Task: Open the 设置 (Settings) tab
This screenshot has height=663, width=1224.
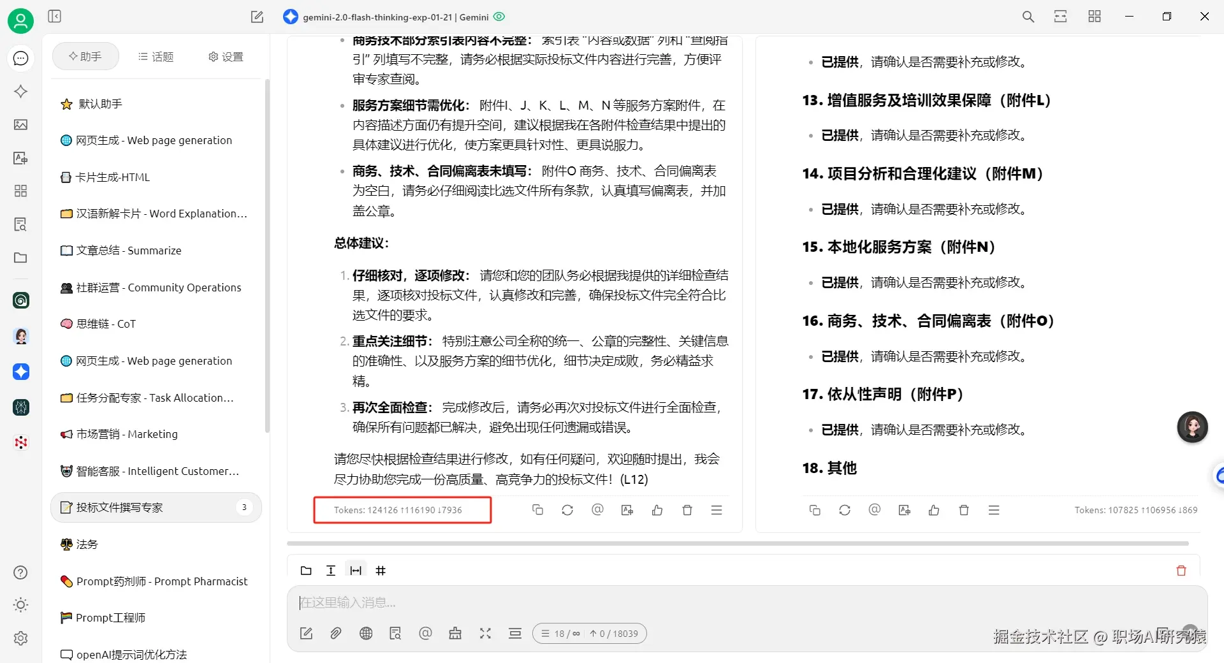Action: pos(225,56)
